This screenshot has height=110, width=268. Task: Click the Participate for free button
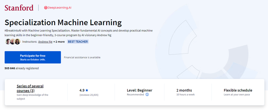tap(33, 58)
